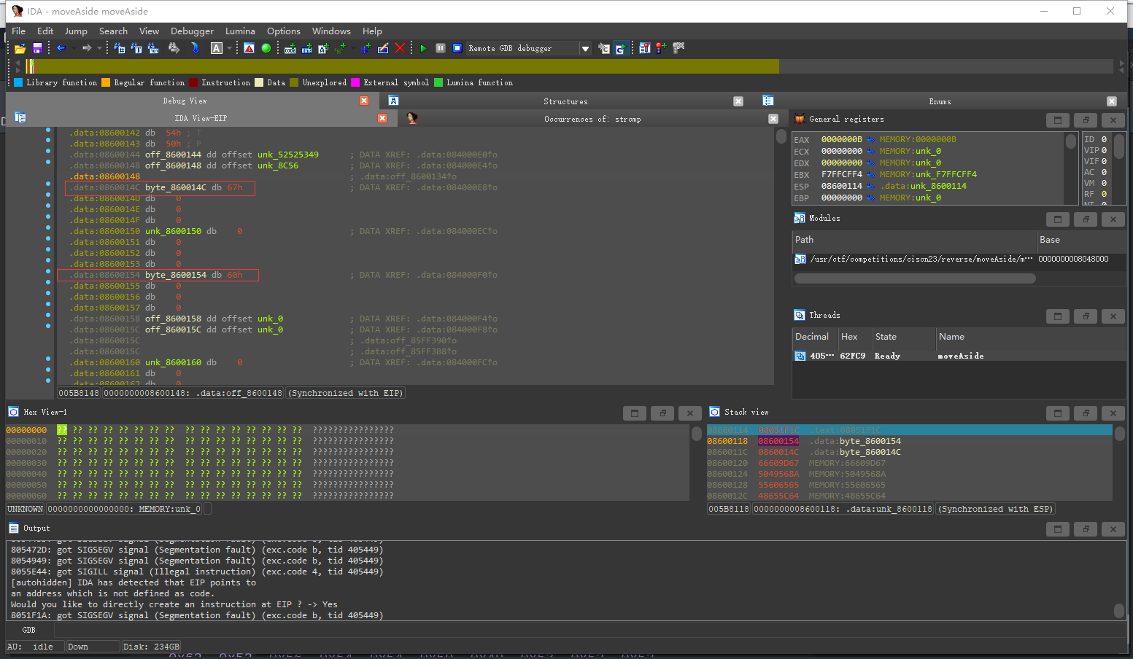Pause the debugged process
1133x659 pixels.
click(441, 48)
